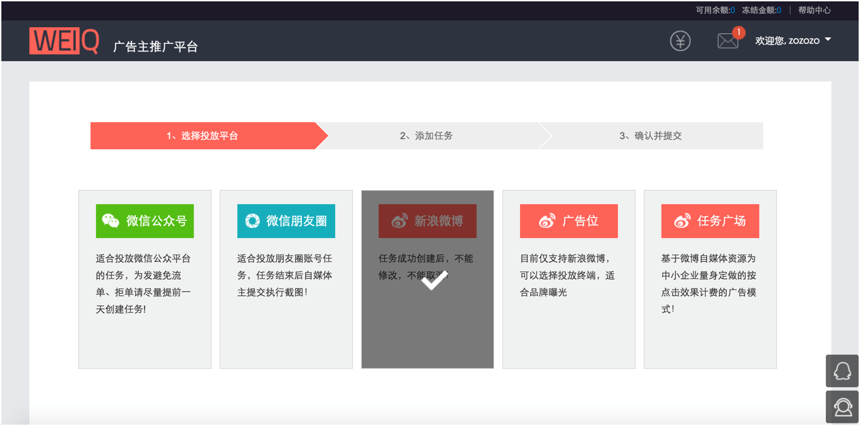Click the red notification badge on mail

tap(738, 33)
